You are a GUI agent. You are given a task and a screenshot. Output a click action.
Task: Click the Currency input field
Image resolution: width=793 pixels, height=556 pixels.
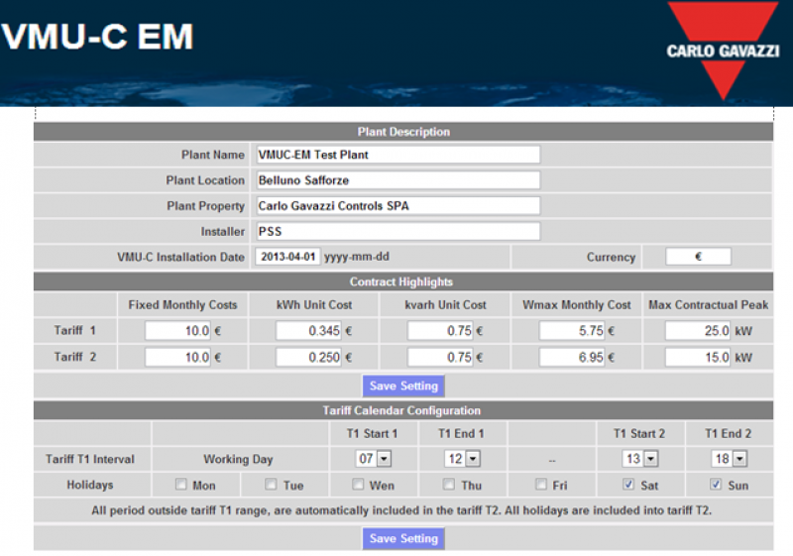[x=699, y=257]
